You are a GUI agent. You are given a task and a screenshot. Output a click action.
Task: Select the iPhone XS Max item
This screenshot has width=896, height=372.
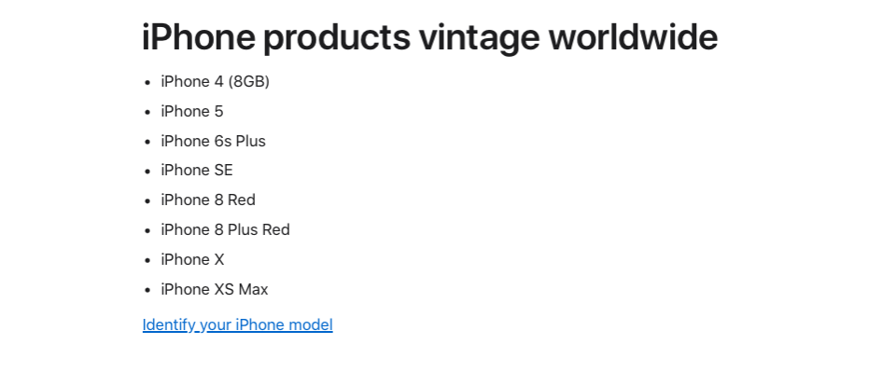[x=215, y=289]
